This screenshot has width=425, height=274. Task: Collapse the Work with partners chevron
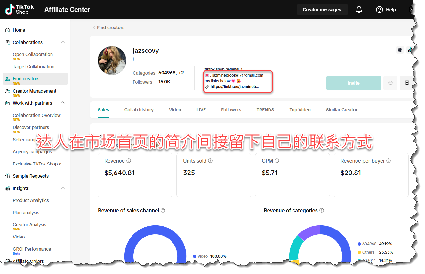(x=63, y=103)
